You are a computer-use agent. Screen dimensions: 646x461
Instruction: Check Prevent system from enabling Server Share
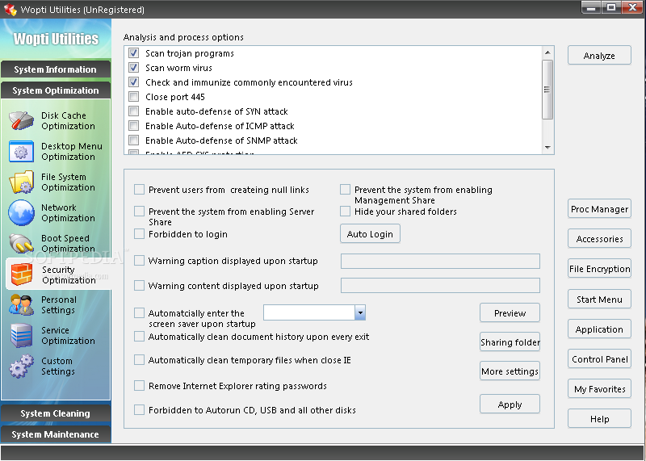(x=139, y=212)
